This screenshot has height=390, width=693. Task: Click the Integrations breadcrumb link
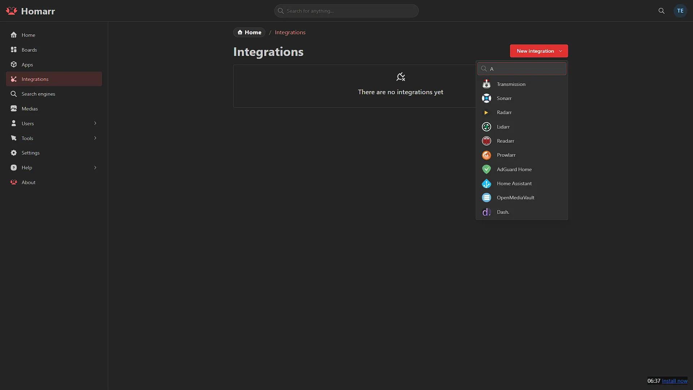[x=290, y=32]
